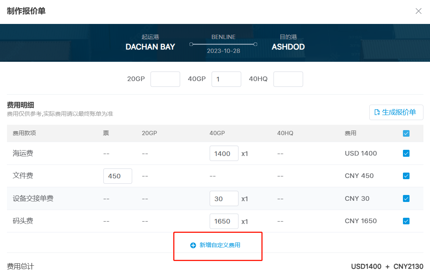This screenshot has width=430, height=278.
Task: Edit the 设备交接单费 40GP price field
Action: tap(224, 198)
